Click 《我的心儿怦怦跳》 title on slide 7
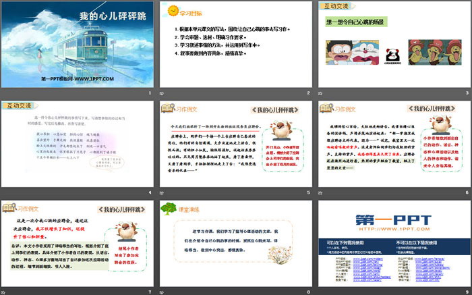 tap(121, 209)
